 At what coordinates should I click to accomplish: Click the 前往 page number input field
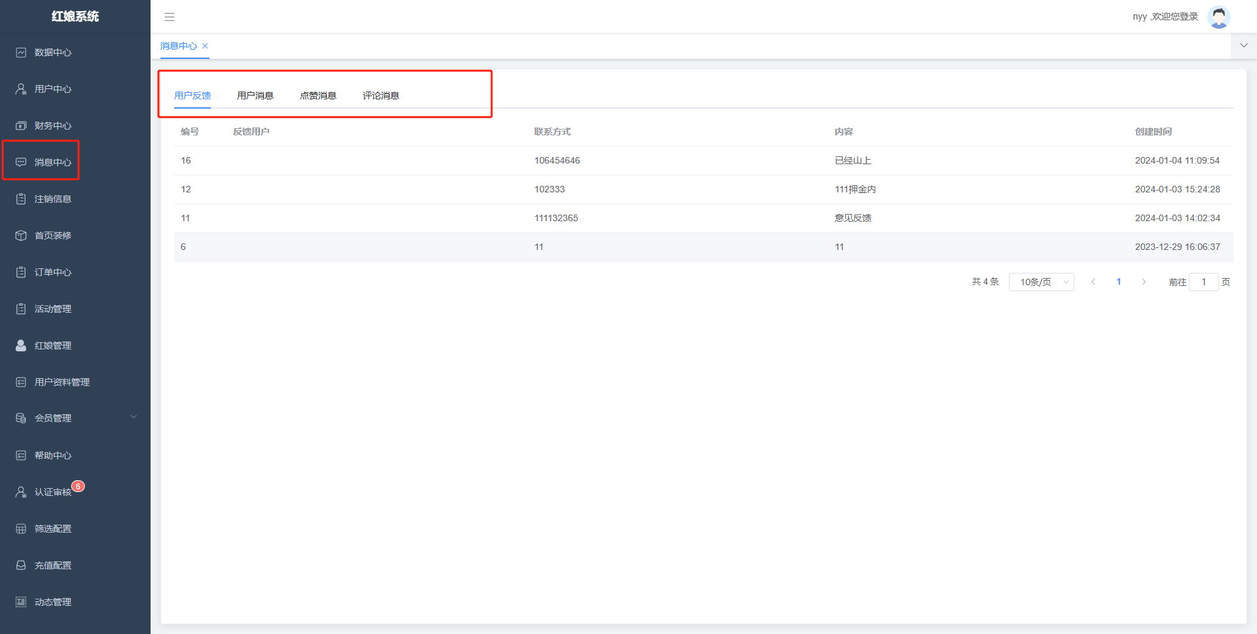pos(1203,282)
